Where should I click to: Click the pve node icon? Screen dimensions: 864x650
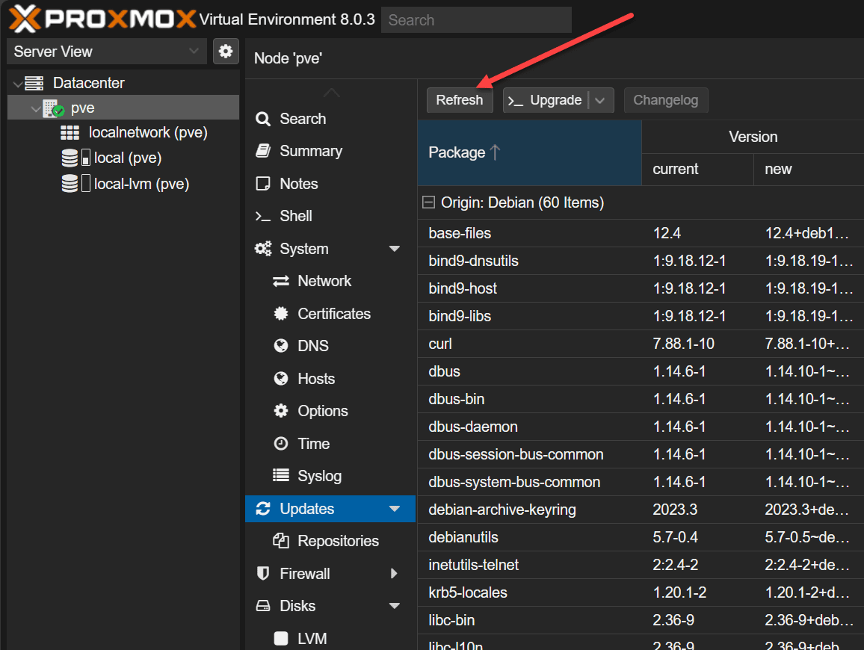point(54,108)
